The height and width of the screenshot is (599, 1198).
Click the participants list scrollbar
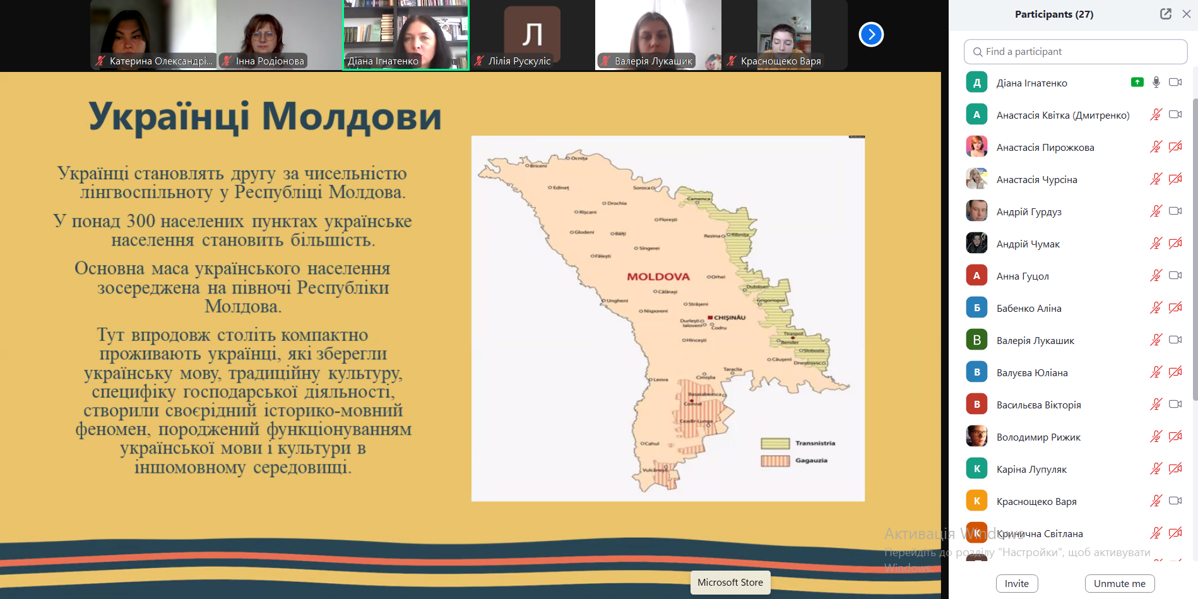[1195, 252]
